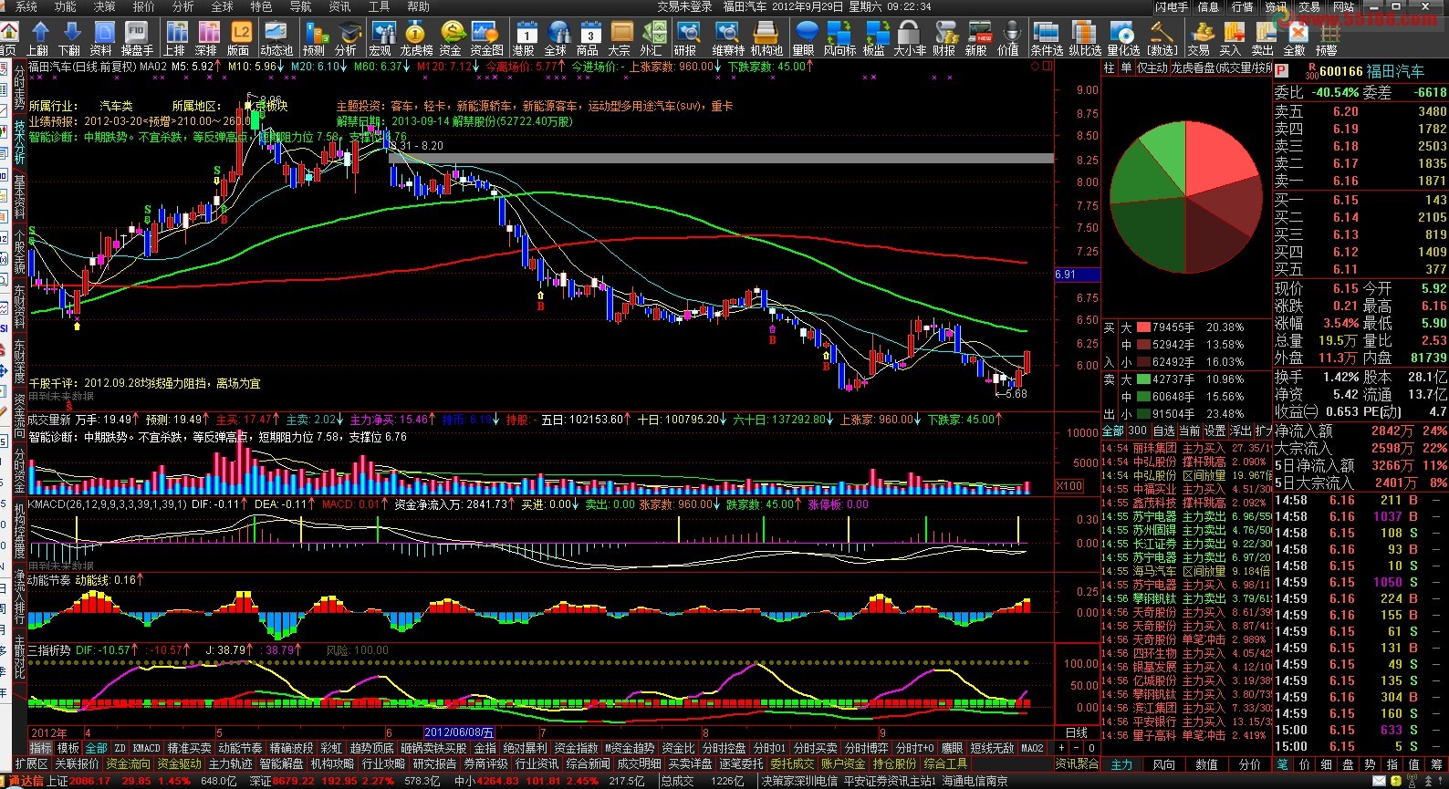Open the 持仓股份 bottom tab
Screen dimensions: 1449x789
pos(894,763)
